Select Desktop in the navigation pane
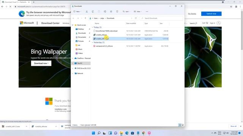Image resolution: width=243 pixels, height=136 pixels. (x=81, y=29)
